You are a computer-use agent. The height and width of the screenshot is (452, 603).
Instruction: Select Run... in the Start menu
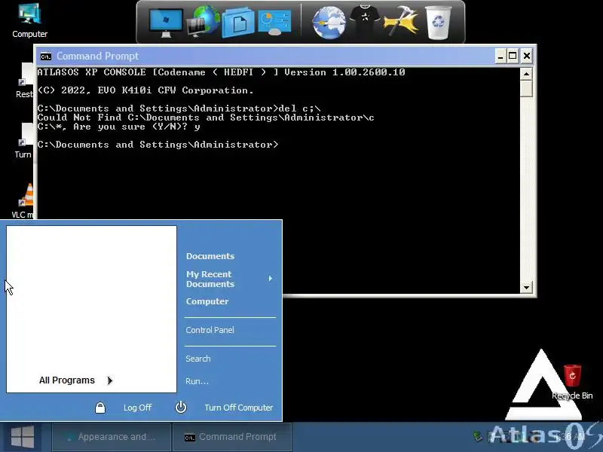[x=197, y=381]
